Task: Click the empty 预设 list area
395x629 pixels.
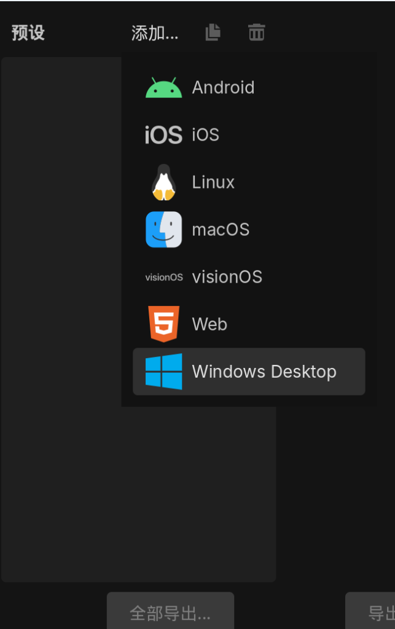Action: 61,307
